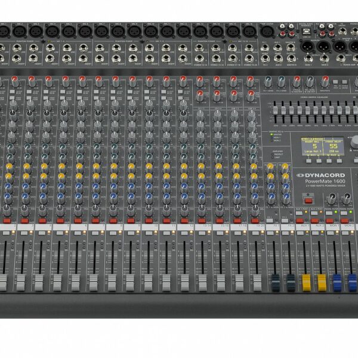Image resolution: width=358 pixels, height=358 pixels.
Task: Click the REC SEND & USB OUT knob
Action: 310,82
